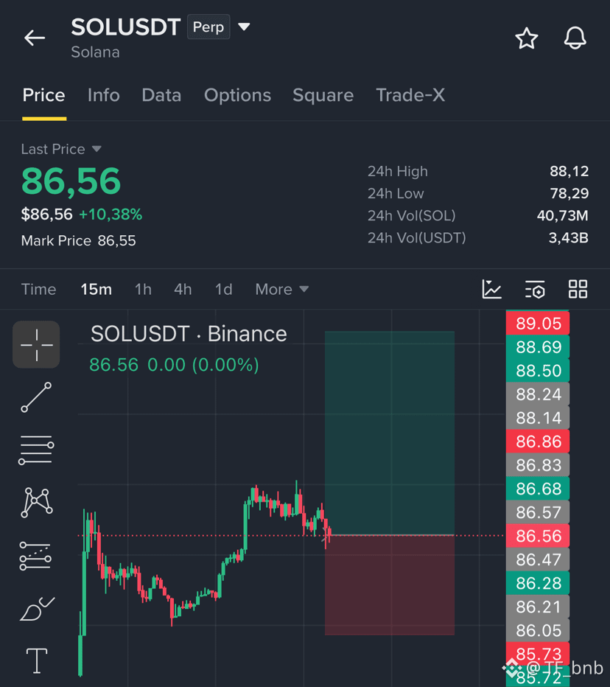
Task: Select the trend line drawing tool
Action: coord(36,397)
